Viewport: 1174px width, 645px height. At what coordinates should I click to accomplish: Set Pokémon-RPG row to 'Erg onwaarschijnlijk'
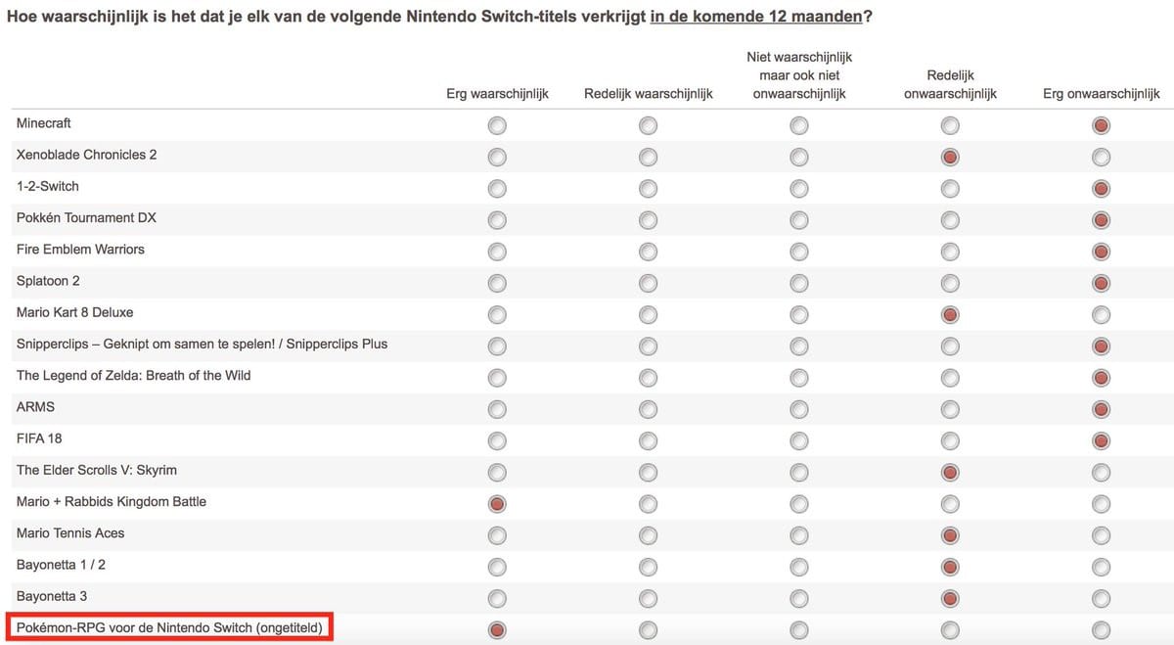click(1101, 629)
